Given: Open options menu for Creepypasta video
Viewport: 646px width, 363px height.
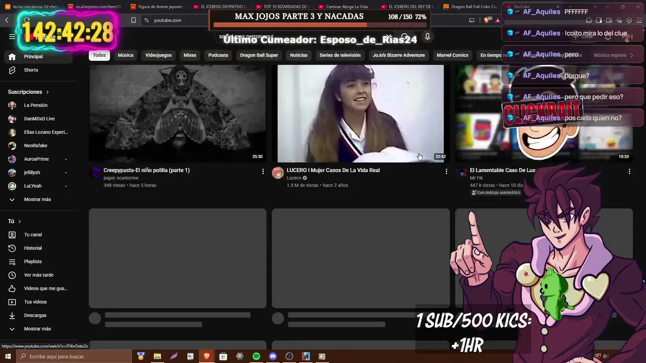Looking at the screenshot, I should click(263, 171).
